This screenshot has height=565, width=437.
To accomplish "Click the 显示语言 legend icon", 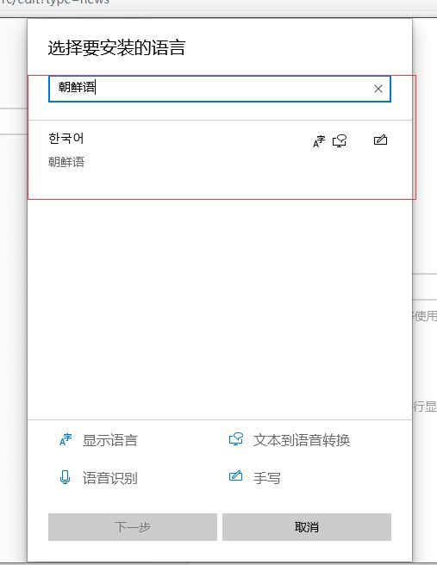I will click(x=66, y=439).
